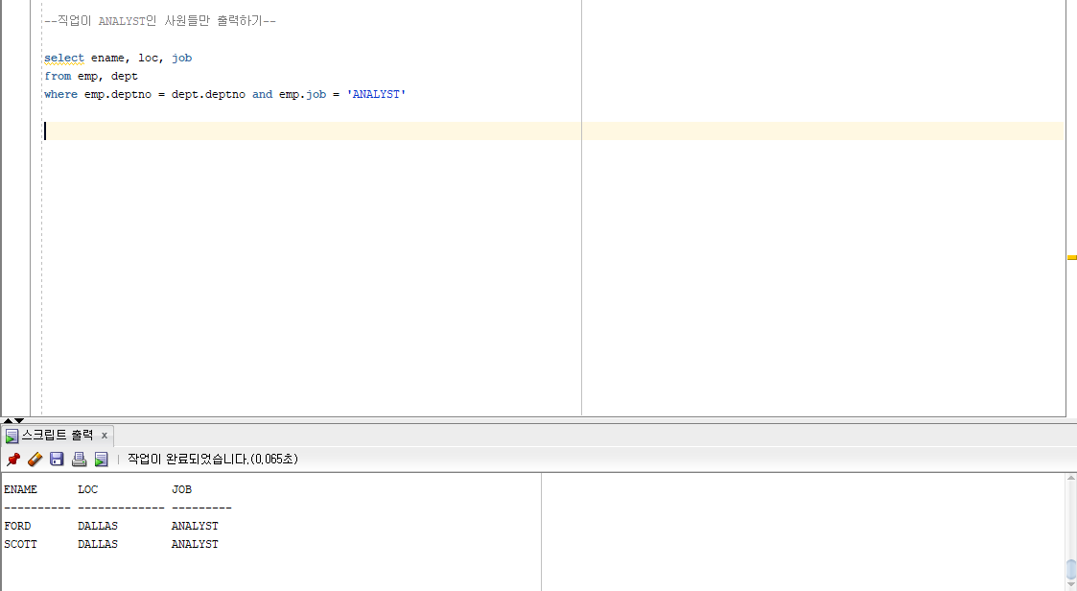Click the up arrow of output scrollbar

1071,479
